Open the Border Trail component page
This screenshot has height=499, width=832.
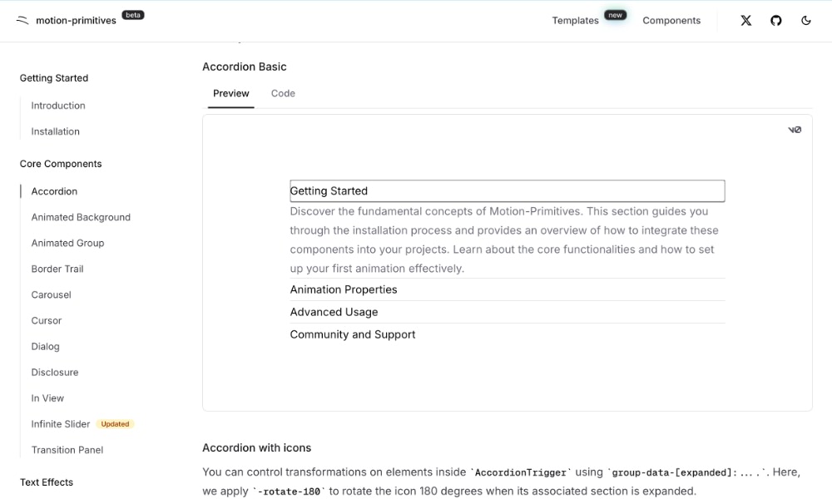pos(57,269)
